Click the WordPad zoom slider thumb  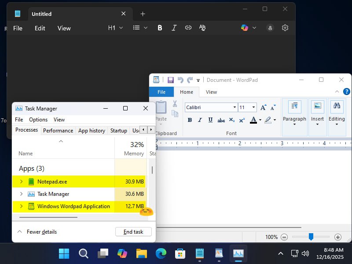311,237
